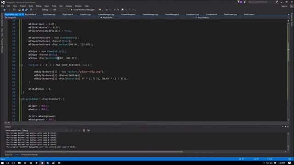
Task: Open the Action Center notification icon
Action: tap(289, 163)
